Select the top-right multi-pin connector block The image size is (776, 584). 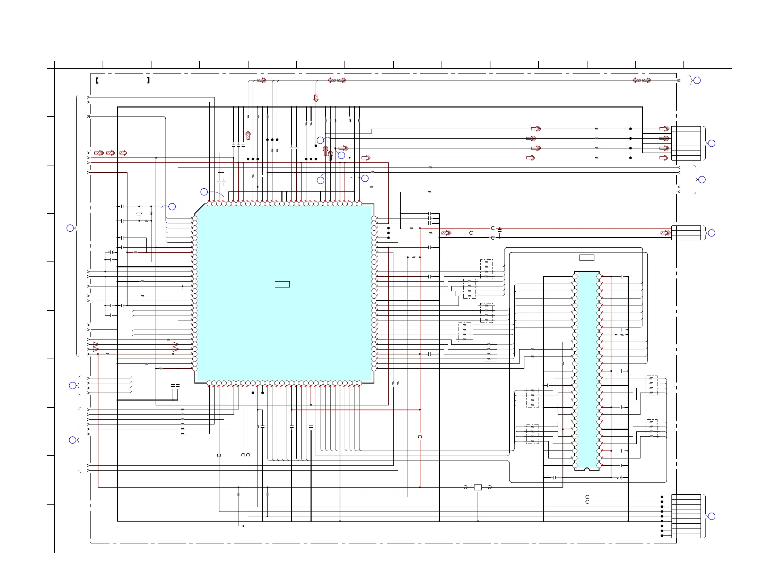pos(686,143)
